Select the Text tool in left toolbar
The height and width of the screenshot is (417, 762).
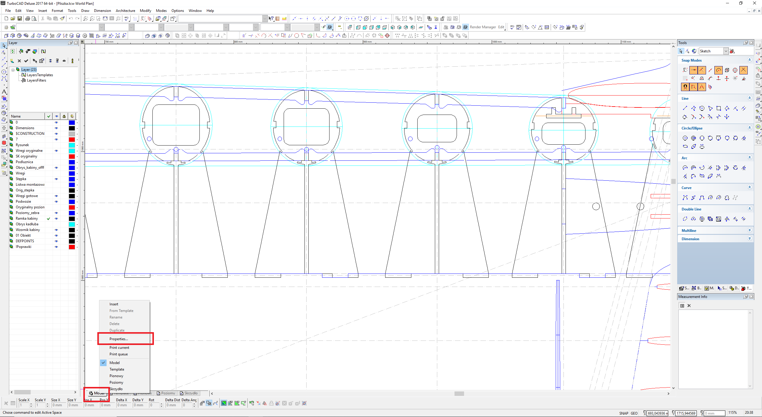[x=4, y=92]
